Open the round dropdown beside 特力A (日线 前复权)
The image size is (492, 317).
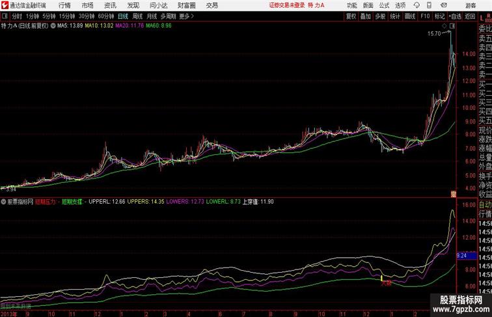click(53, 26)
